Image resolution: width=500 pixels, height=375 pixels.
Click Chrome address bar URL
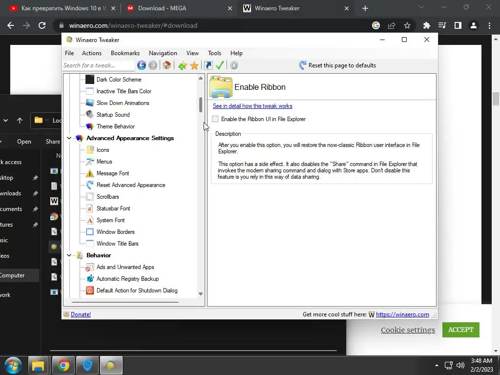click(133, 25)
